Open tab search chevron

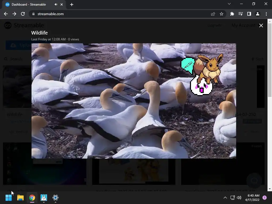coord(229,4)
